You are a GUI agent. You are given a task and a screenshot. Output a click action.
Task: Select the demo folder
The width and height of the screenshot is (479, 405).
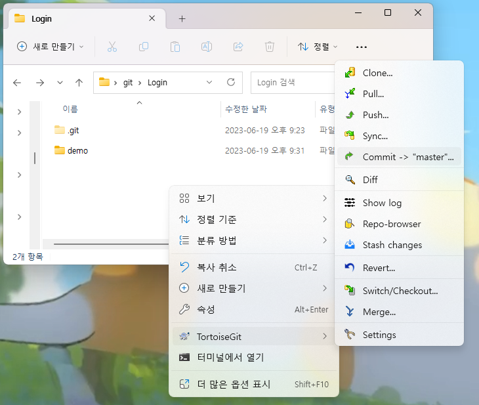coord(71,150)
